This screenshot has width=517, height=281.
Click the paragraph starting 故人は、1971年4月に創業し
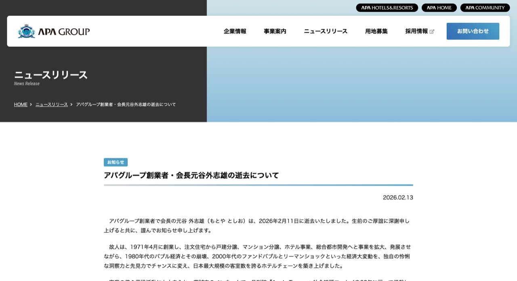tap(257, 256)
